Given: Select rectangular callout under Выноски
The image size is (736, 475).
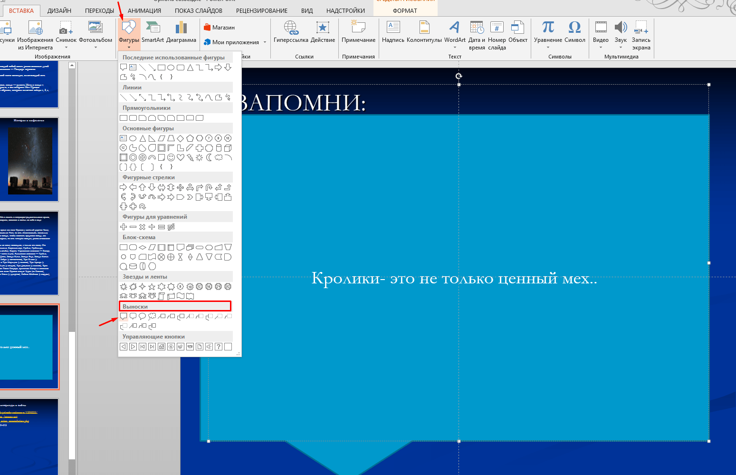Looking at the screenshot, I should (x=124, y=317).
